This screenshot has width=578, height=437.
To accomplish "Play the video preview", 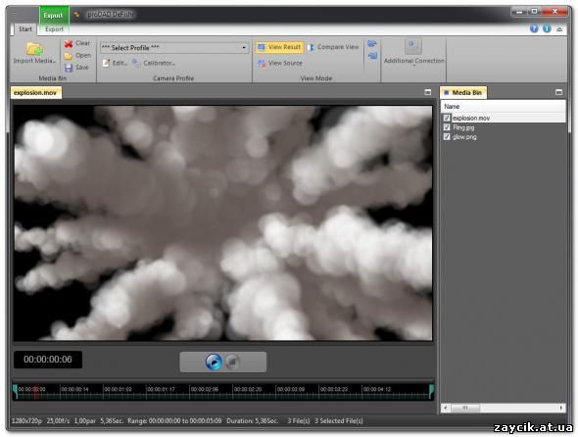I will click(214, 362).
